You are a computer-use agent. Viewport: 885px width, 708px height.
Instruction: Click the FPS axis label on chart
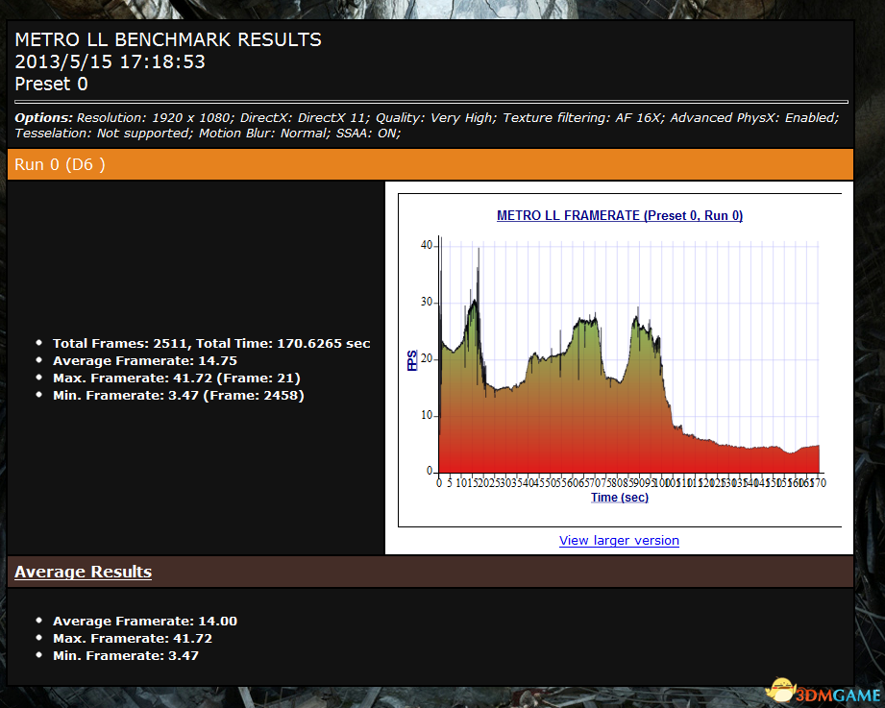tap(412, 360)
